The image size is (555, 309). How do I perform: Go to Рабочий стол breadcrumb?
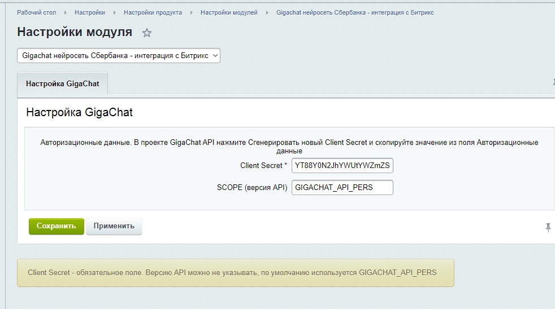[36, 12]
